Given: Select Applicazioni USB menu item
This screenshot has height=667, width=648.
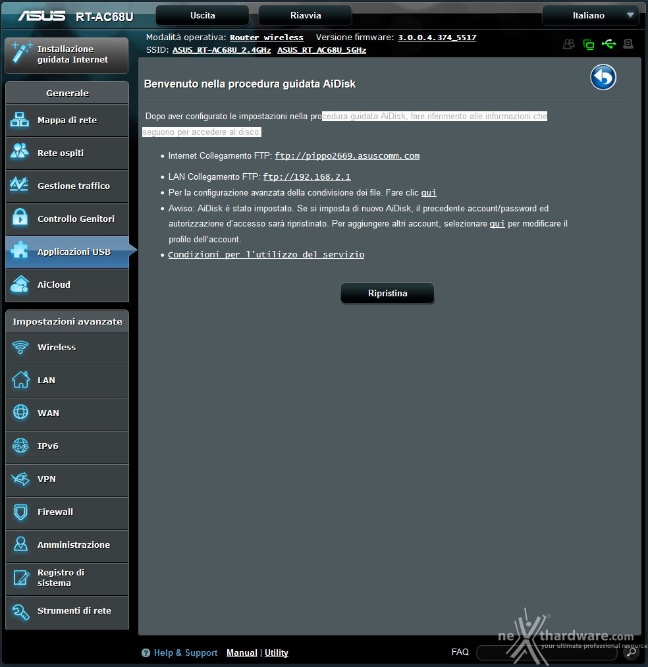Looking at the screenshot, I should 67,252.
